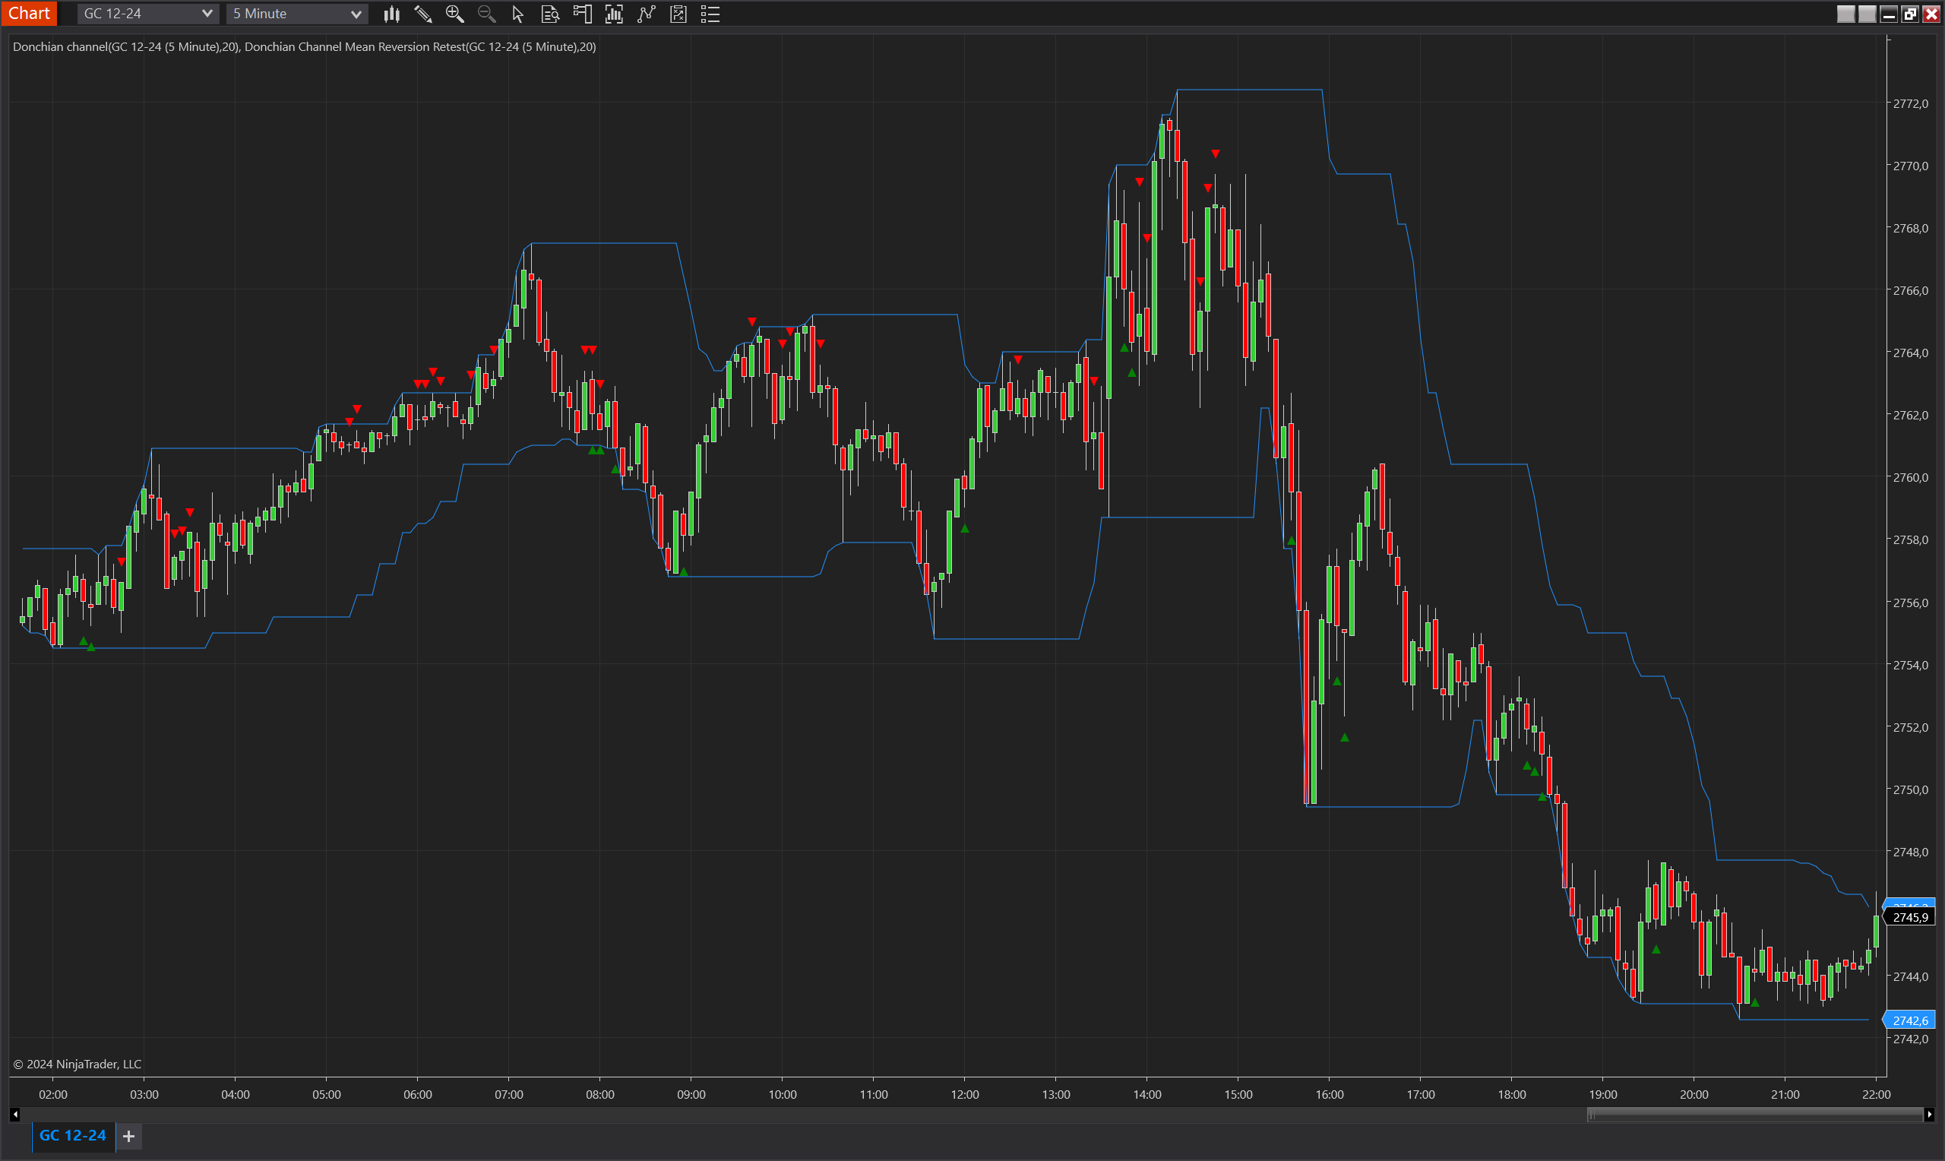Viewport: 1945px width, 1161px height.
Task: Click the 07:00 time axis label
Action: [x=509, y=1094]
